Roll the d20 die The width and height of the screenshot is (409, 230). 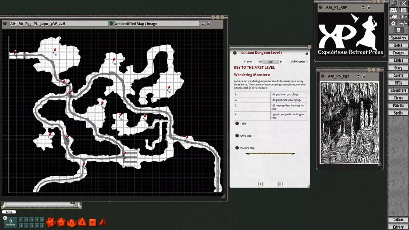[x=51, y=222]
